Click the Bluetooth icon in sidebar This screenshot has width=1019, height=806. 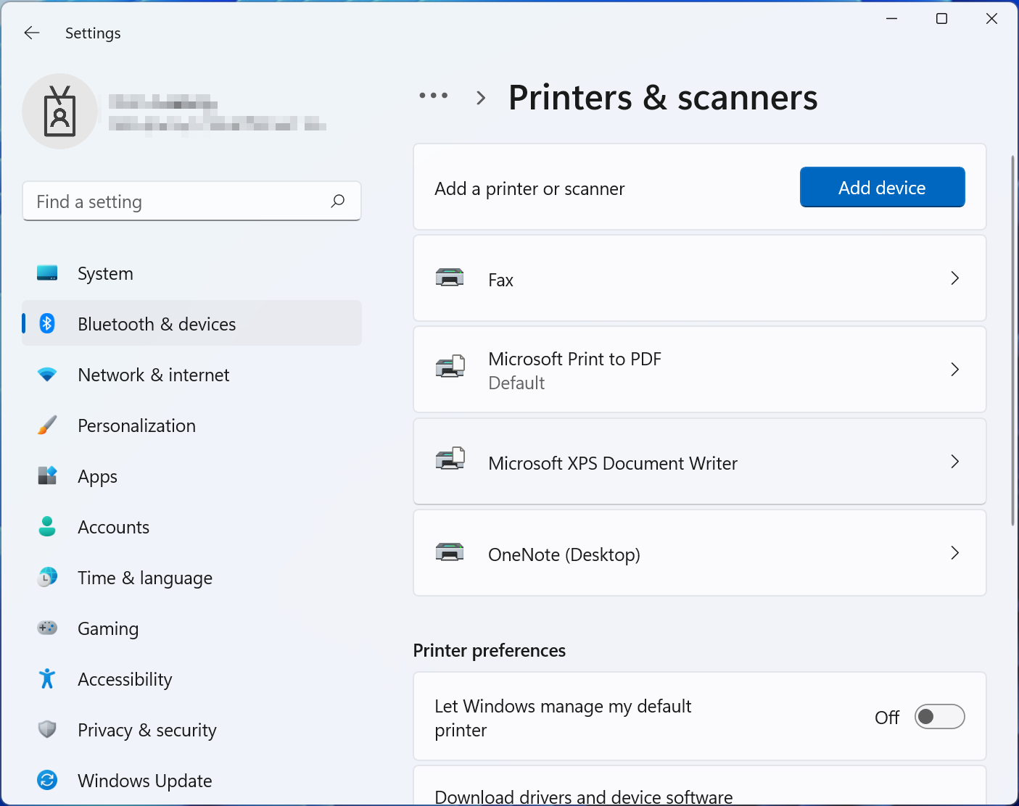click(47, 323)
